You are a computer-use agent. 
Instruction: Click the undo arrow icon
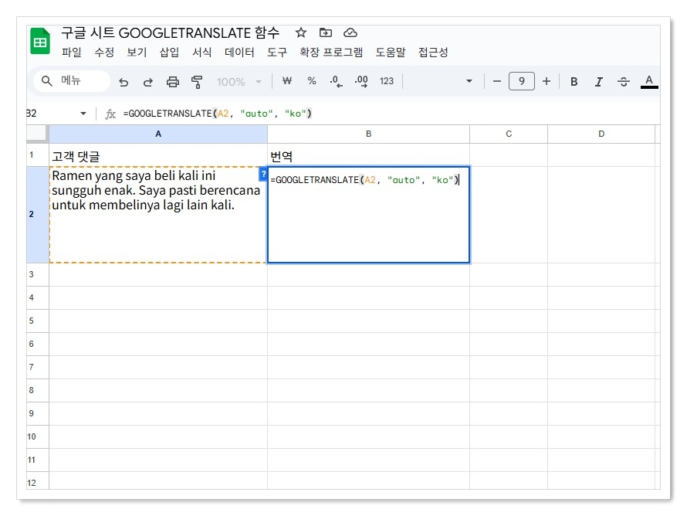pos(124,82)
